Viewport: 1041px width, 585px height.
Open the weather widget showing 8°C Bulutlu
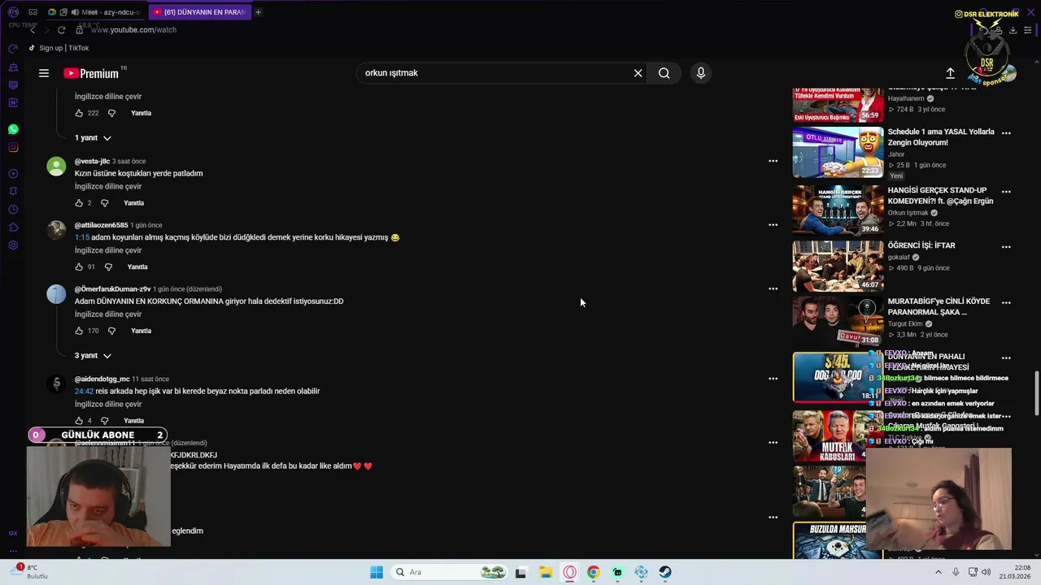(x=28, y=572)
